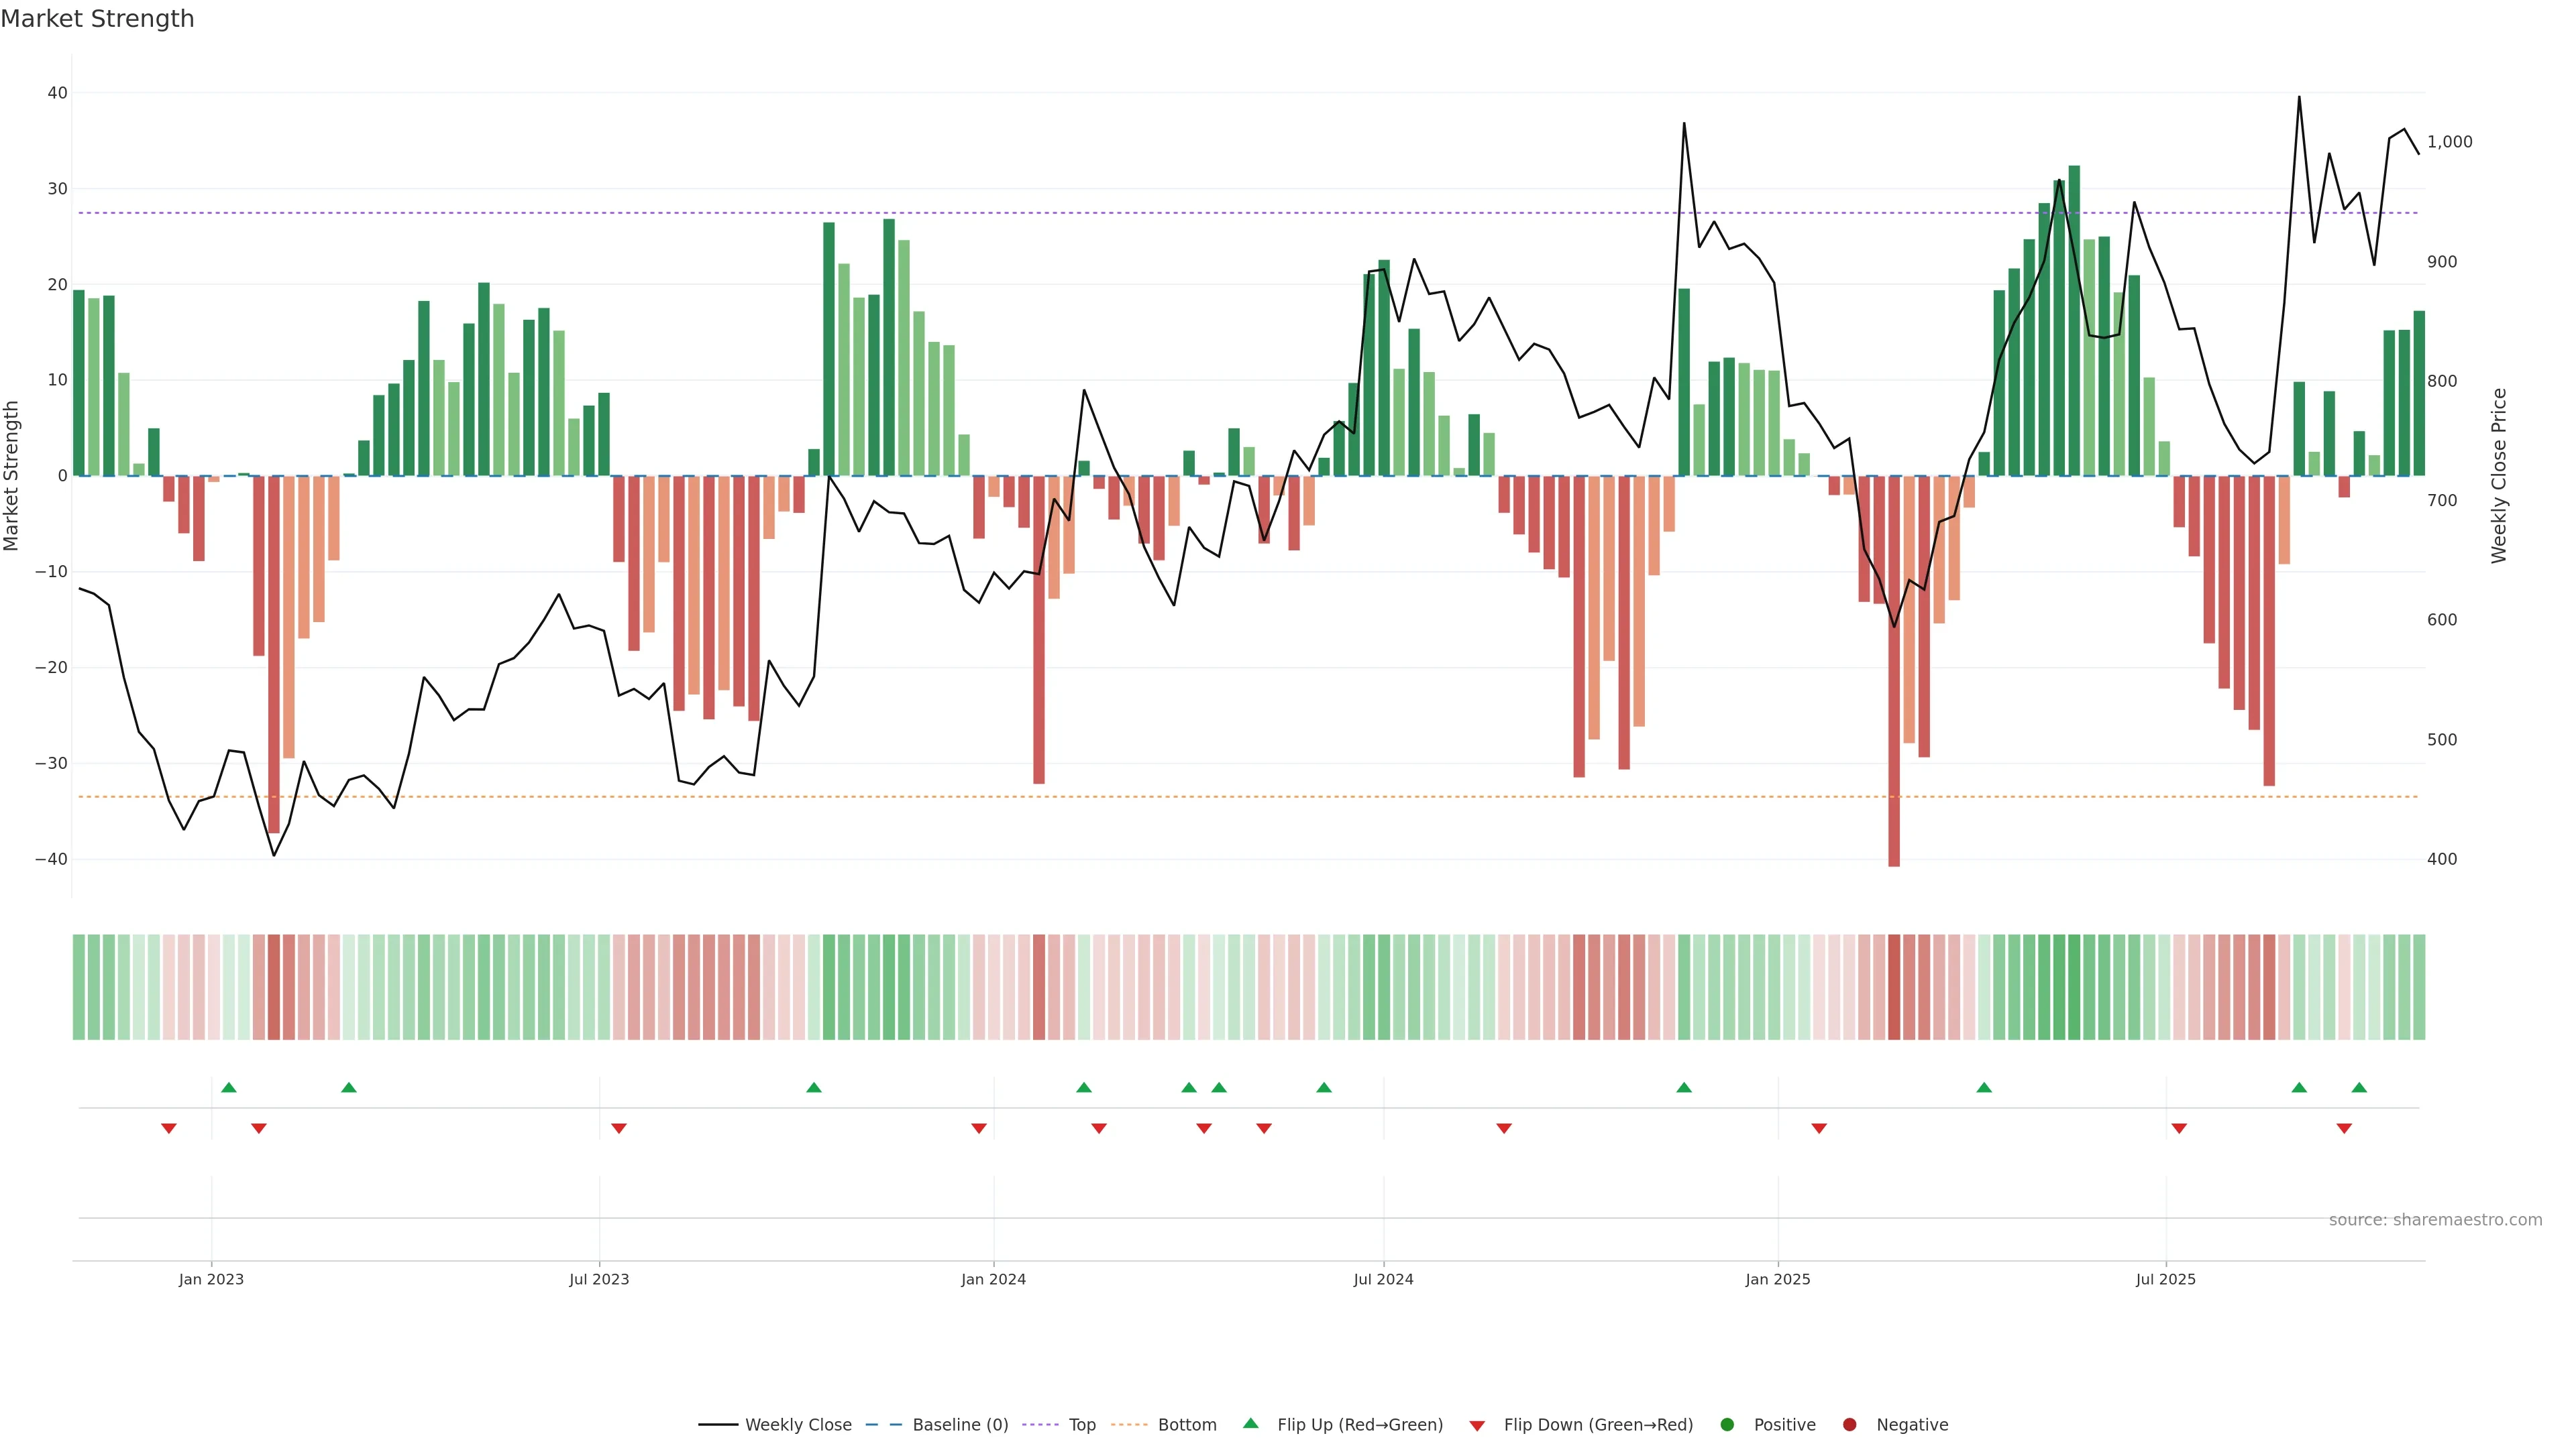Click the Market Strength chart title
The width and height of the screenshot is (2576, 1448).
(97, 19)
